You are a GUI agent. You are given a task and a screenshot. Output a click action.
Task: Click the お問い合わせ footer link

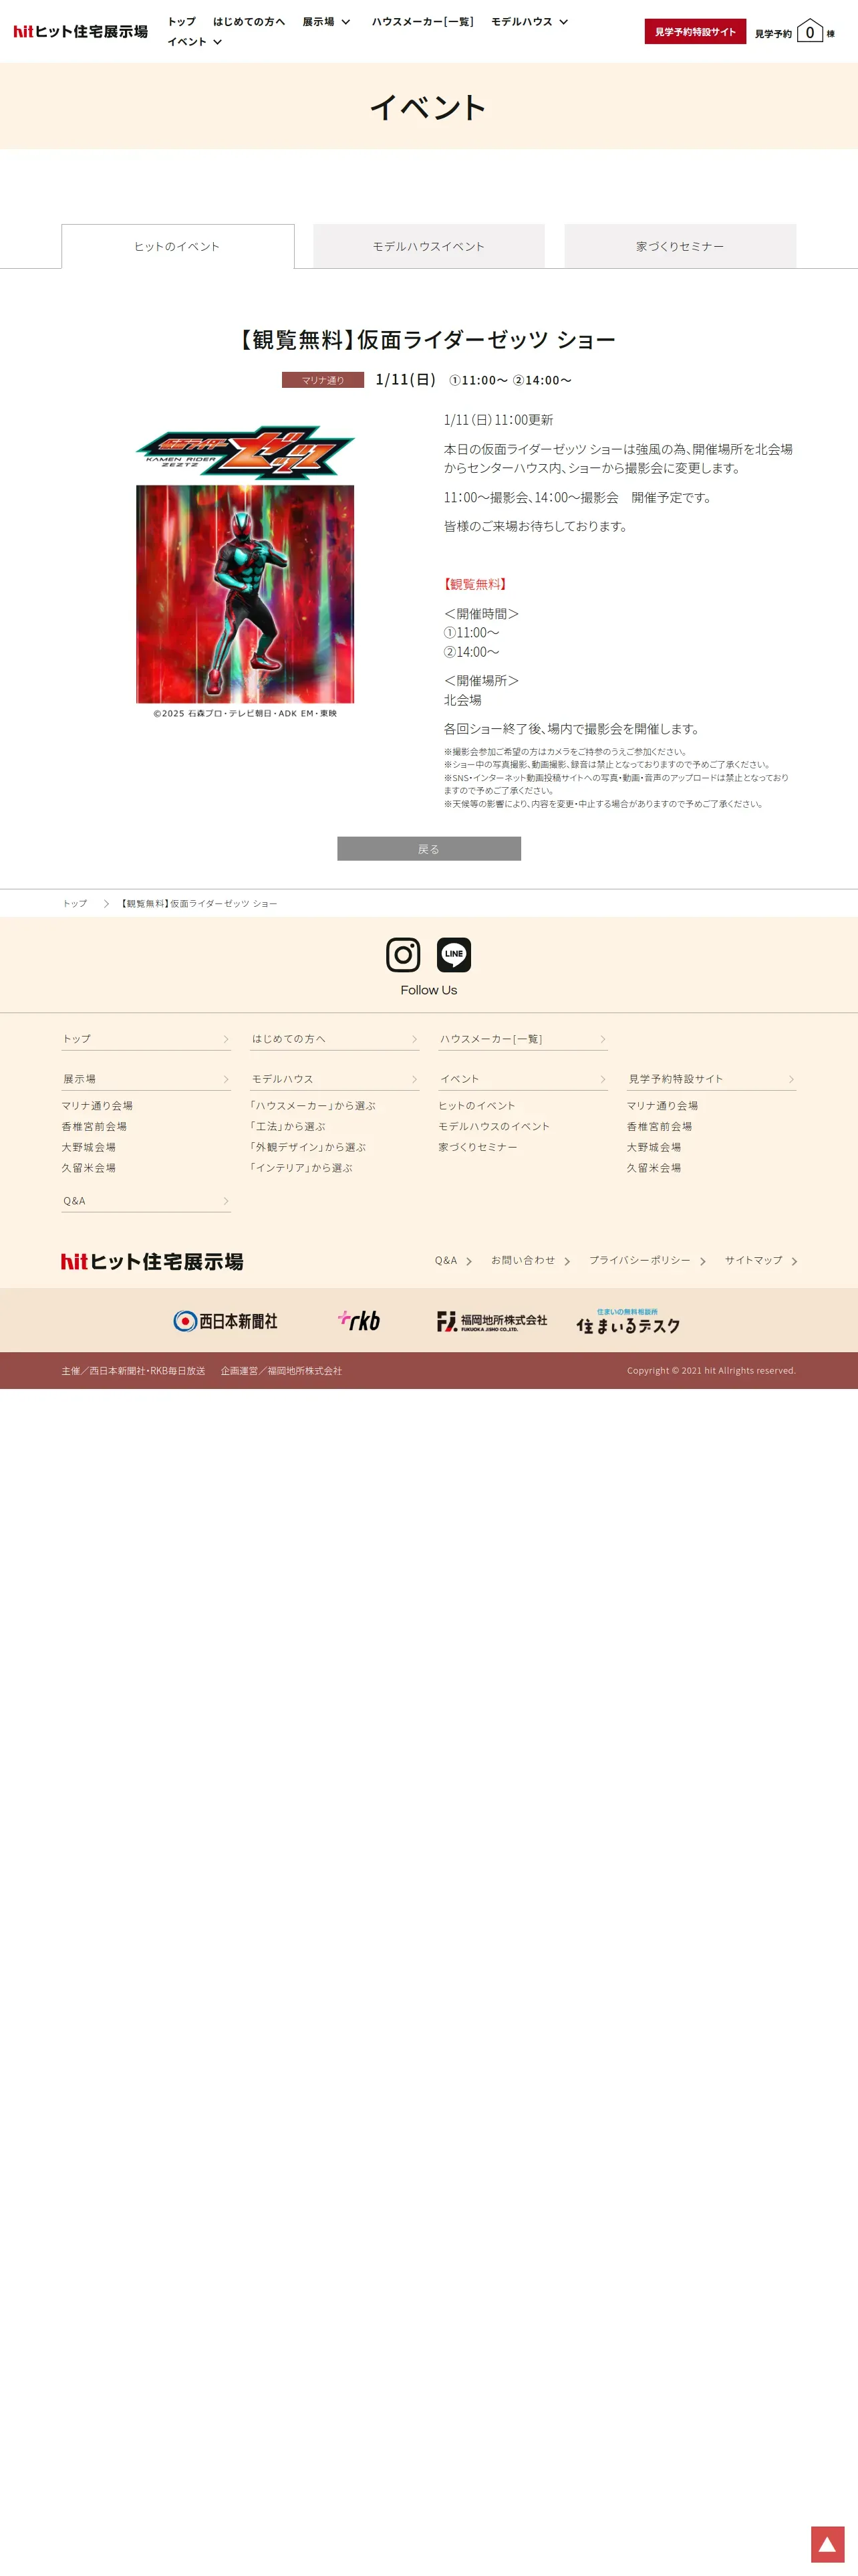(x=531, y=1261)
